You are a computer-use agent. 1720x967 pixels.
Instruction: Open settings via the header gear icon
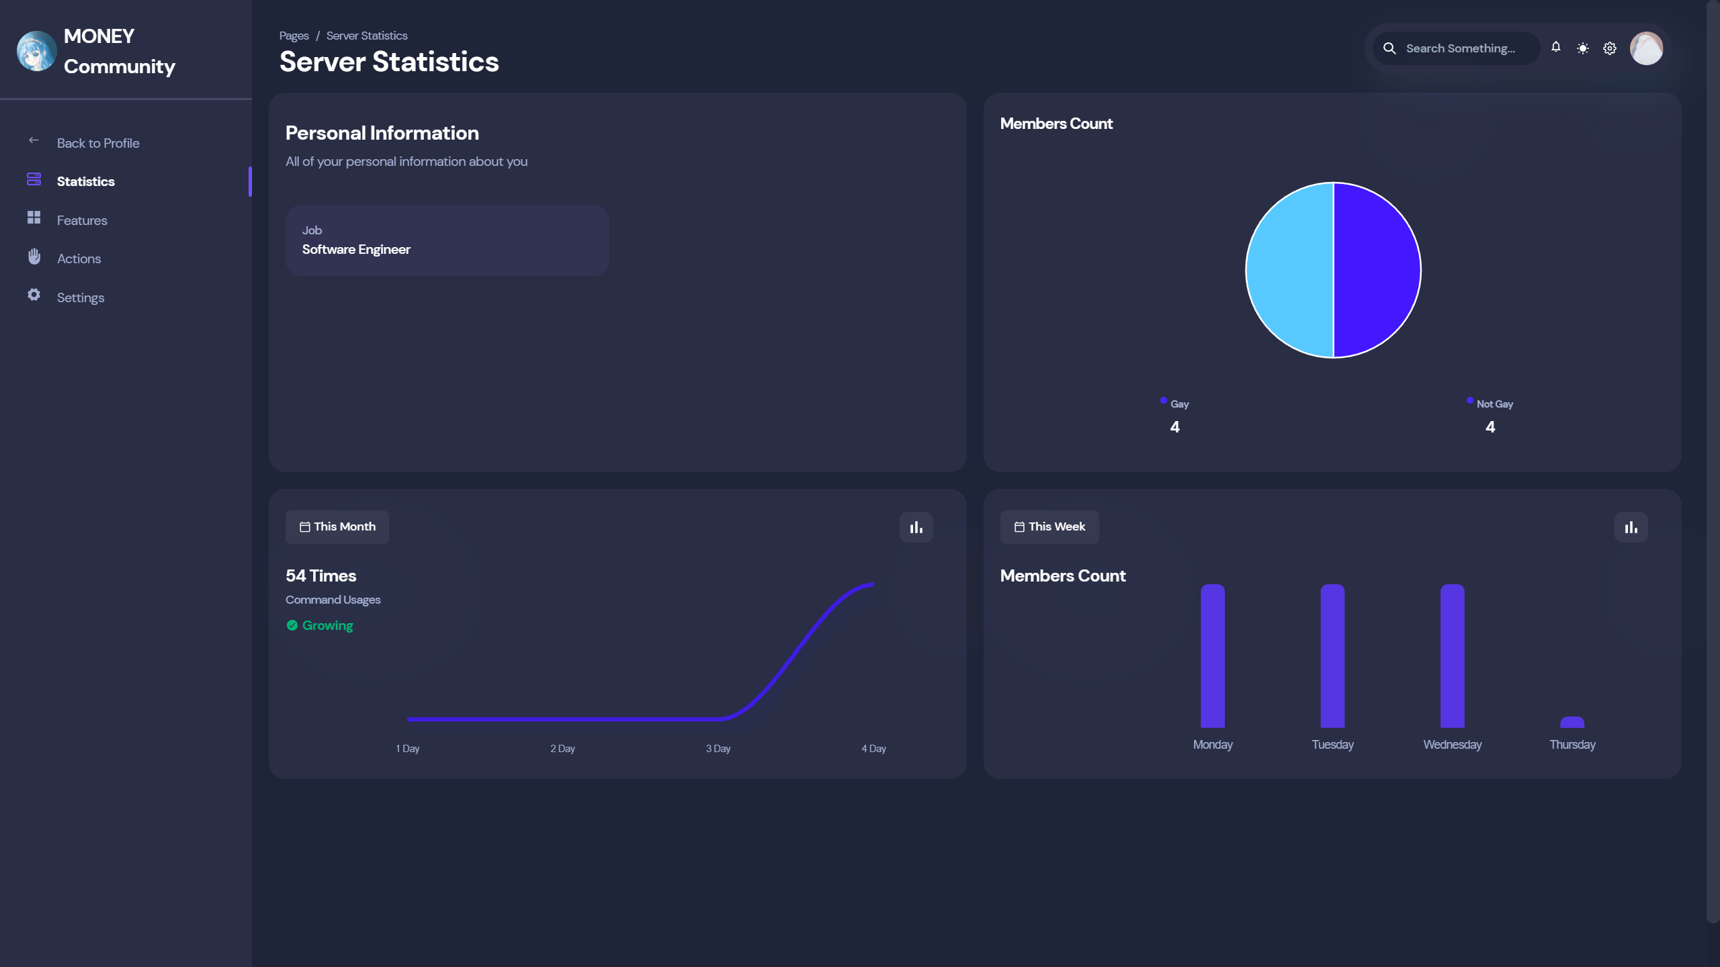(x=1610, y=48)
